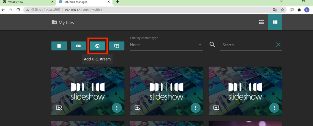Open third slideshow thumbnail

coord(245,91)
